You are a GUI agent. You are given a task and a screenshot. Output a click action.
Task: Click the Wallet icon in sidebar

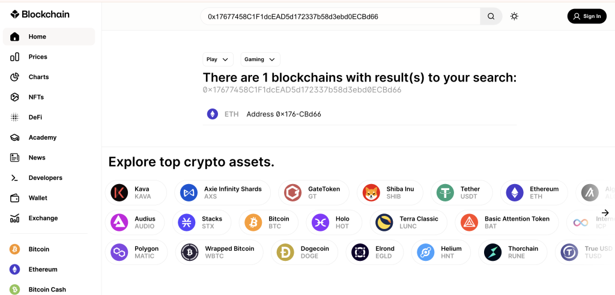point(15,198)
